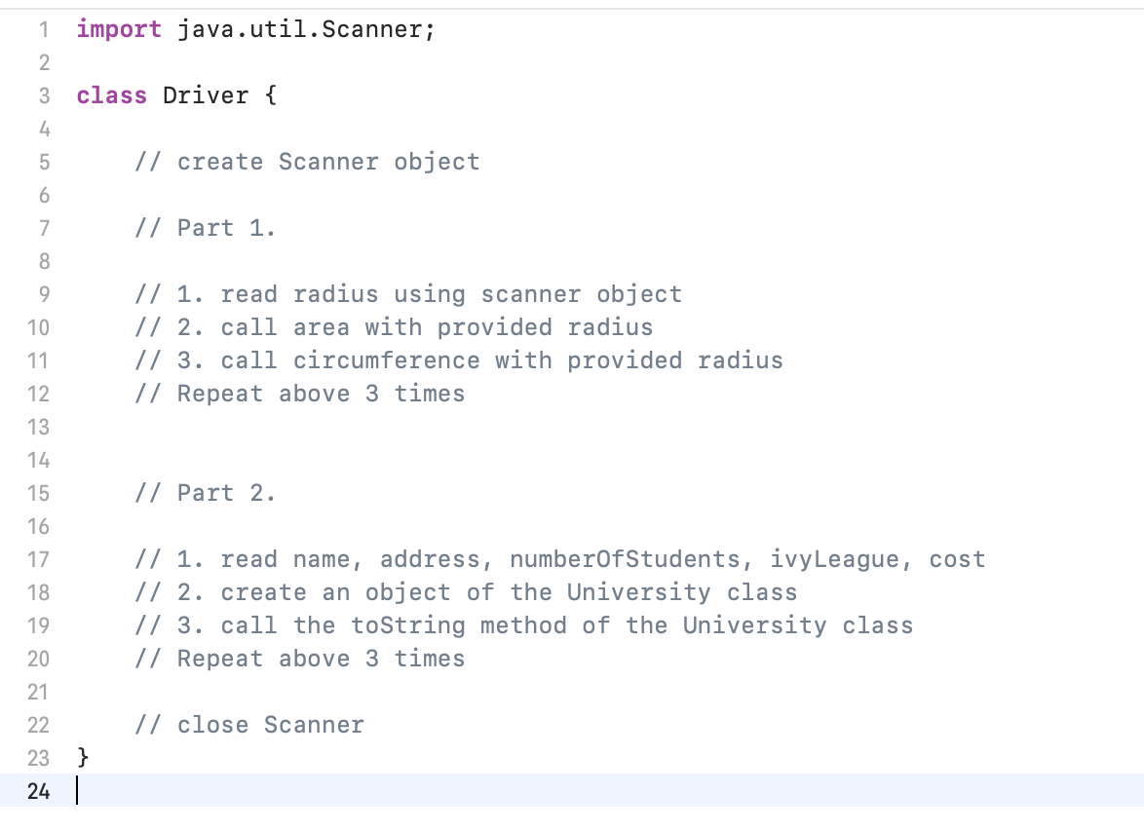Click the word 'import' keyword

pos(119,29)
